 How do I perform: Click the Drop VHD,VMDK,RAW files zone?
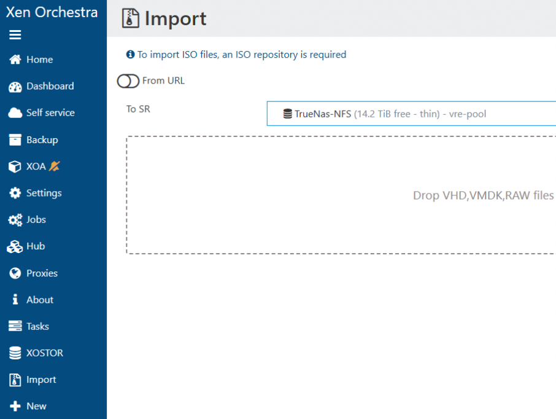[x=341, y=195]
